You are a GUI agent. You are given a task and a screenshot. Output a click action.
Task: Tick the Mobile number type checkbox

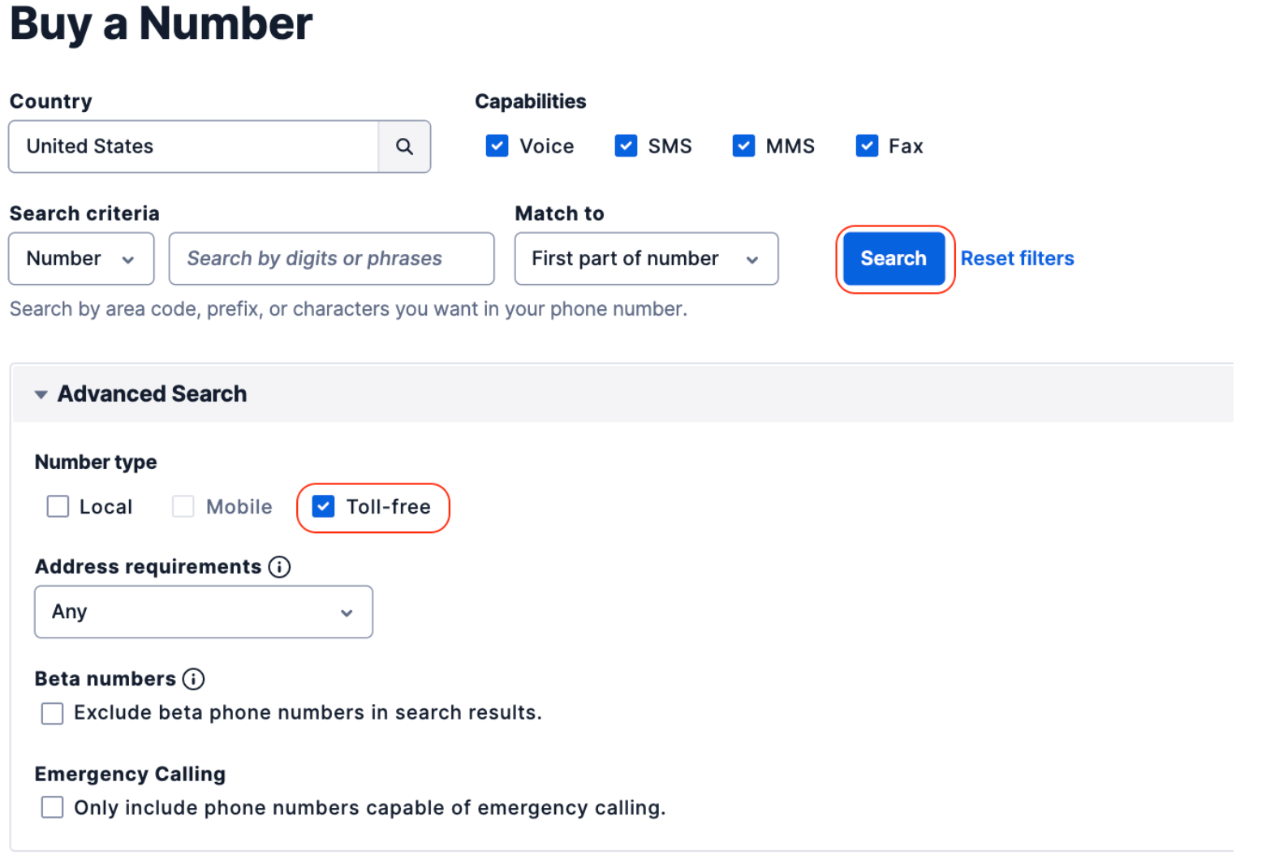tap(183, 507)
